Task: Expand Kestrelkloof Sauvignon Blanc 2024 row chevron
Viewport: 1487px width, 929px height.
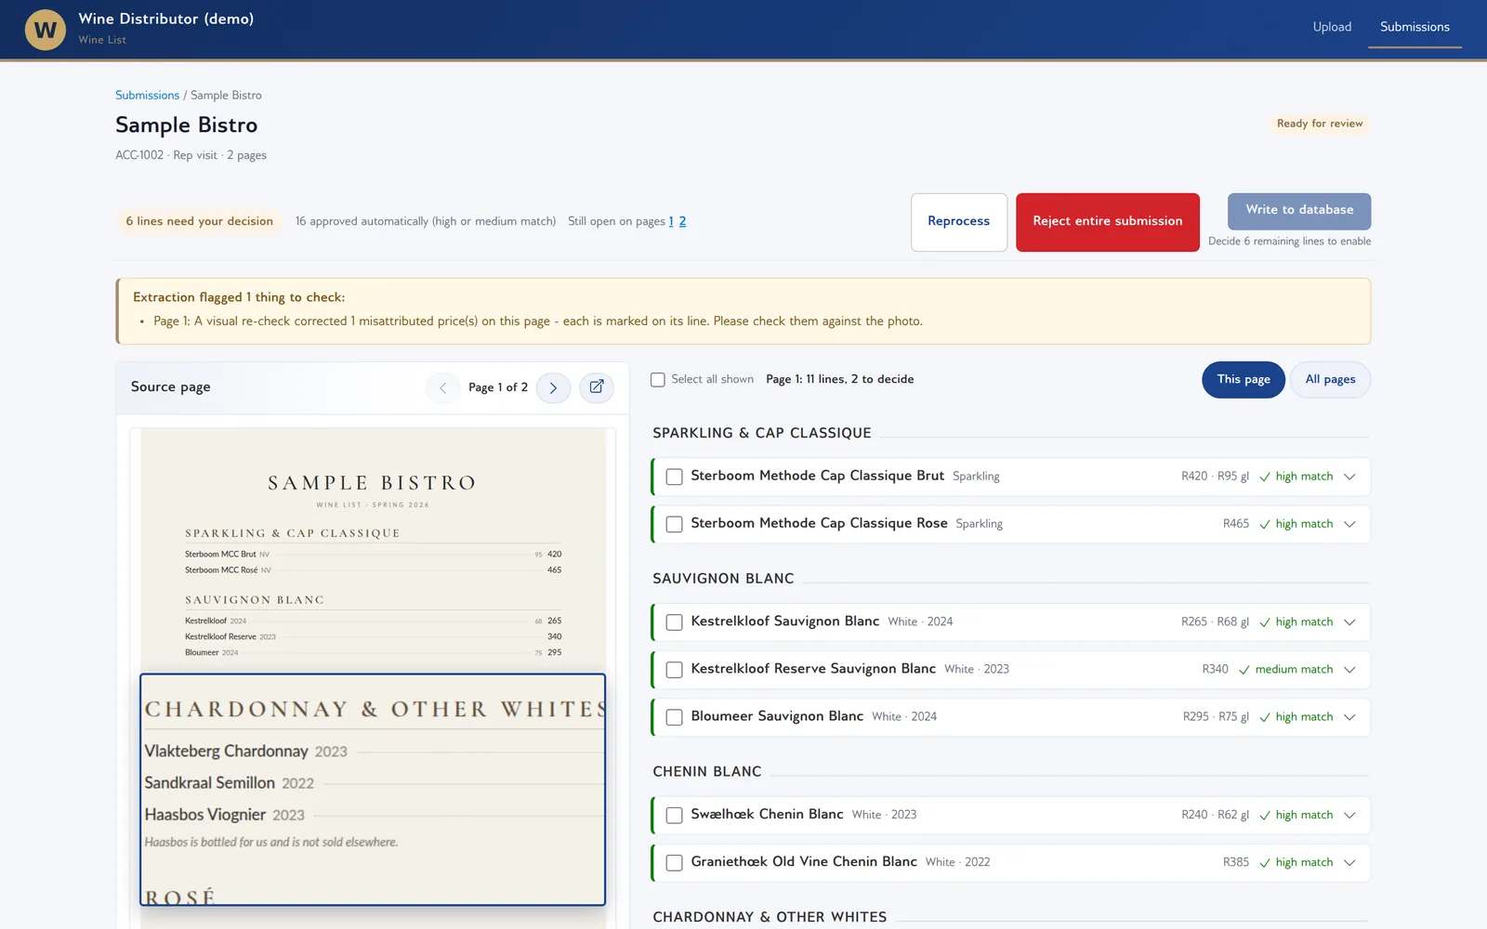Action: tap(1349, 622)
